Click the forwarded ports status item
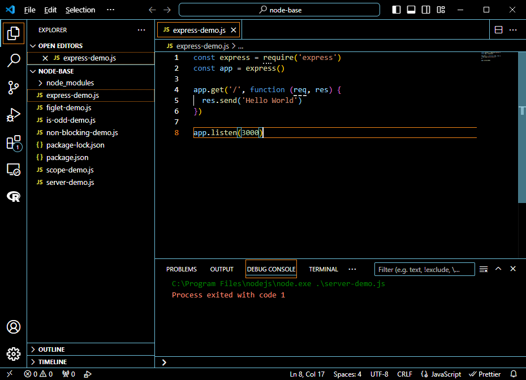Image resolution: width=526 pixels, height=380 pixels. 68,374
